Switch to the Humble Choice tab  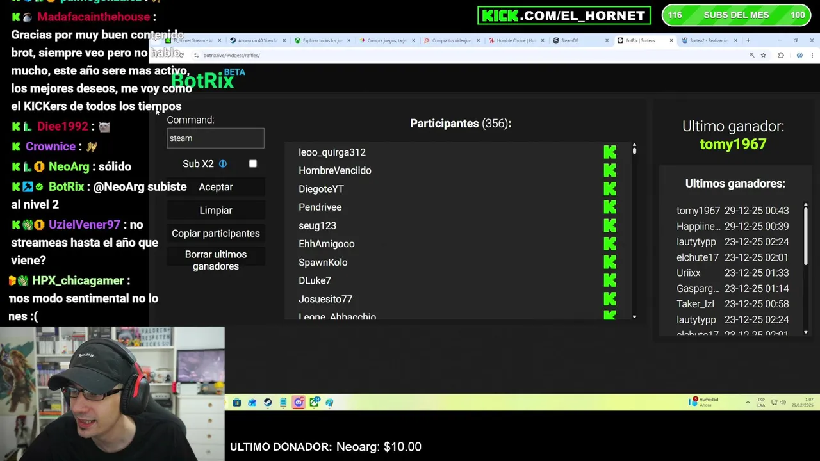[x=516, y=40]
